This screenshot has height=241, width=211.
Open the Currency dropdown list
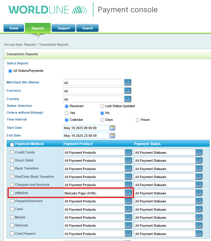128,91
